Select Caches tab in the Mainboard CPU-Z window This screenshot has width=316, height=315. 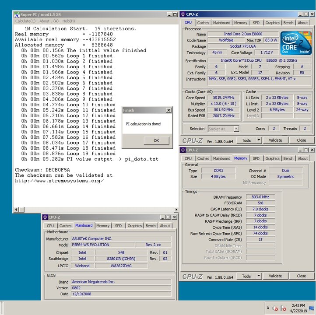coord(65,226)
